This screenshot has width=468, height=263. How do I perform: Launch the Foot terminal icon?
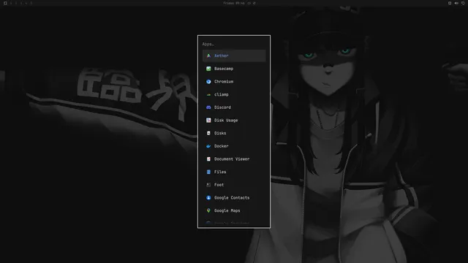(208, 185)
